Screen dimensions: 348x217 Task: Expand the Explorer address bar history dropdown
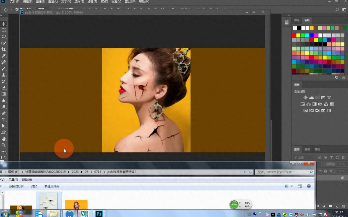245,172
